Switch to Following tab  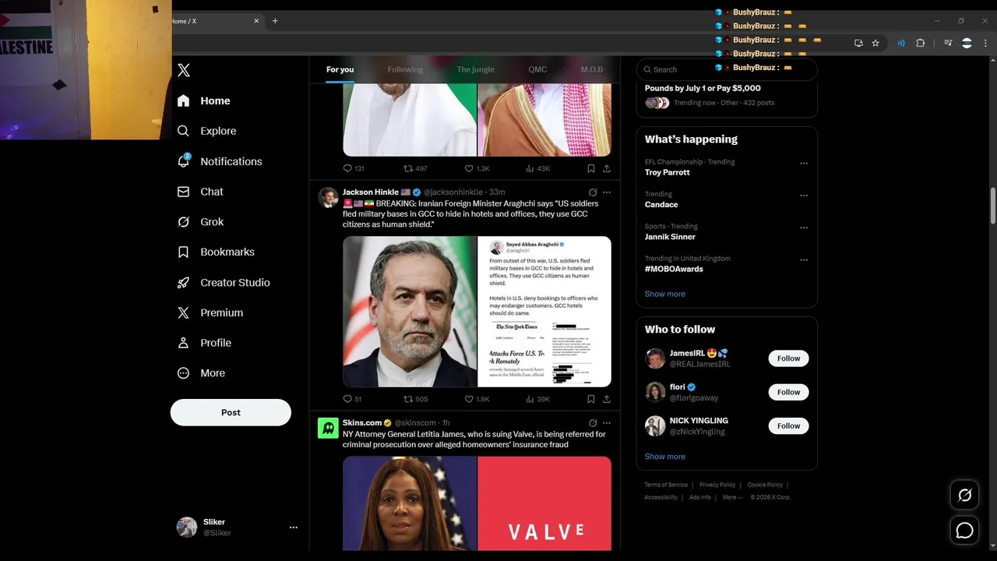[x=405, y=69]
